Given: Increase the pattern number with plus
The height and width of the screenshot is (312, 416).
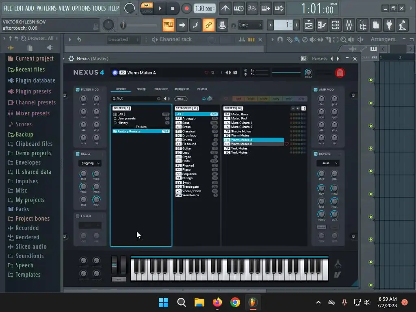Looking at the screenshot, I should pyautogui.click(x=296, y=25).
